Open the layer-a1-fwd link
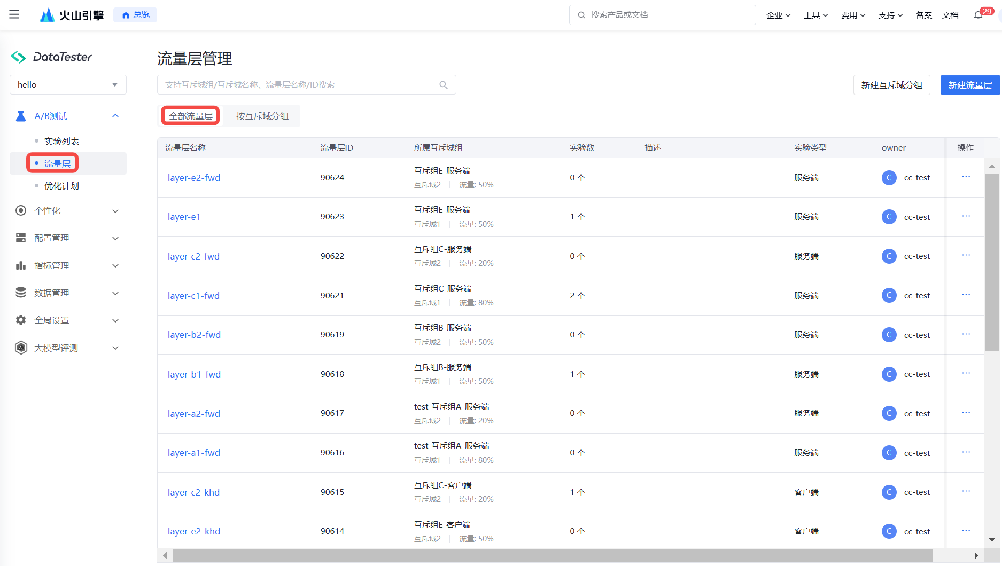Image resolution: width=1002 pixels, height=566 pixels. pos(194,453)
